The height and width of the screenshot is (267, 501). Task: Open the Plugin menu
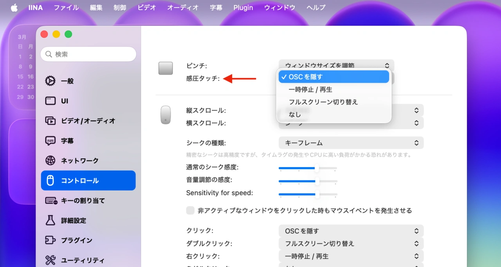243,7
